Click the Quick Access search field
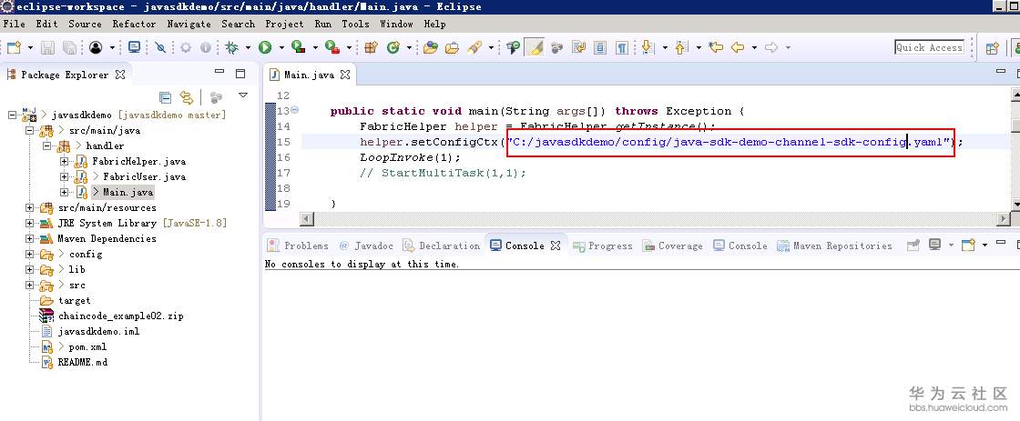1020x421 pixels. [x=928, y=47]
